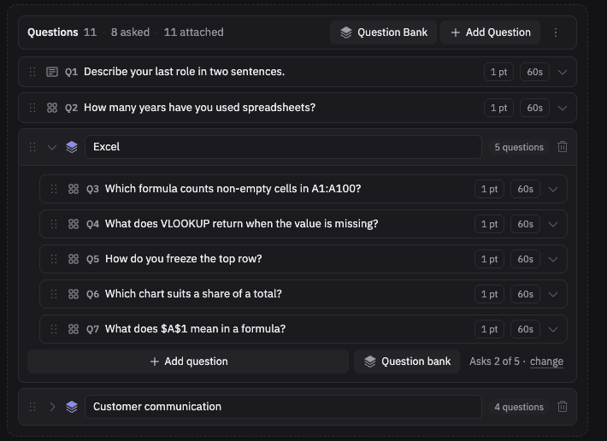Viewport: 607px width, 441px height.
Task: Click the 1 pt badge on Q1
Action: pyautogui.click(x=498, y=72)
